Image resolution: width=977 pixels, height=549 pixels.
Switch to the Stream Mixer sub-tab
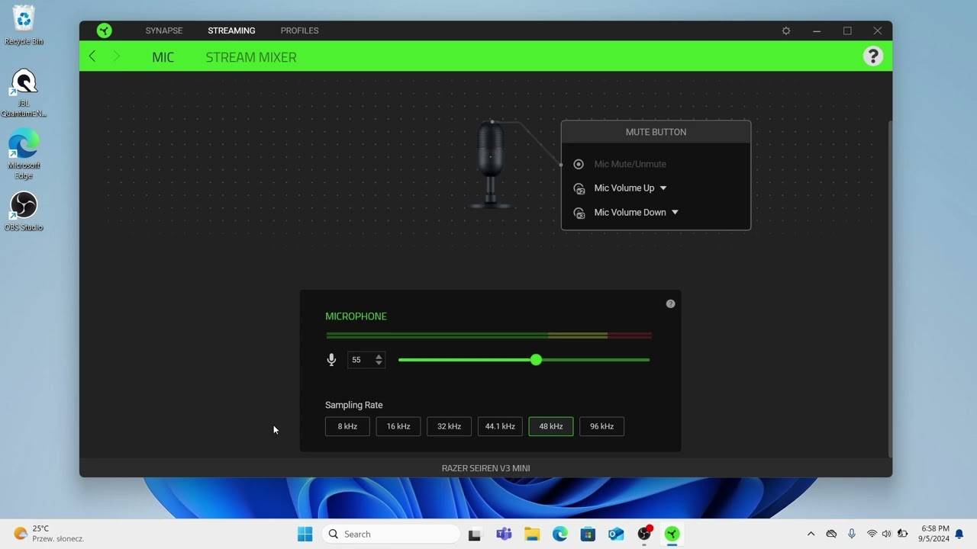click(x=251, y=57)
